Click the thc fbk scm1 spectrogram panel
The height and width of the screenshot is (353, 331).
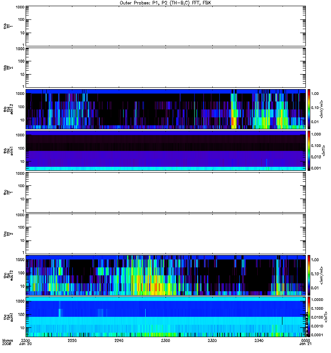coord(166,317)
